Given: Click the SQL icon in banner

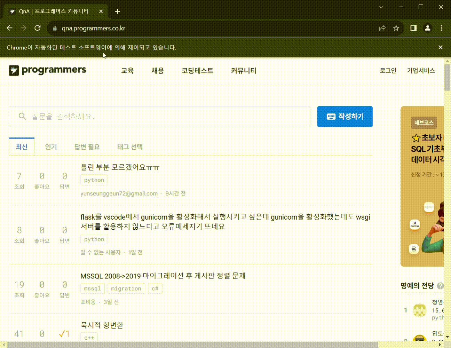Looking at the screenshot, I should (414, 249).
